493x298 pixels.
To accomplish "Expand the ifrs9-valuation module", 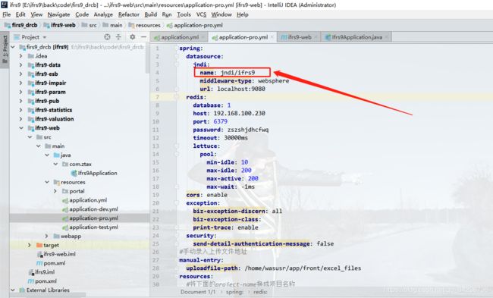I will (x=20, y=119).
